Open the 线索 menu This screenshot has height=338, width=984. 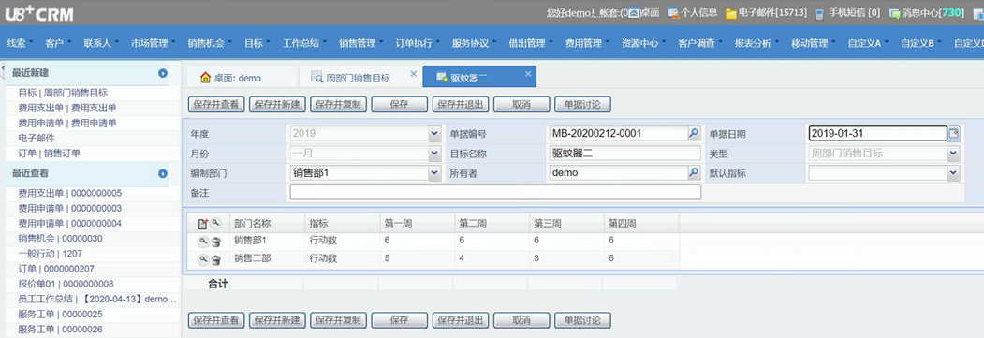tap(20, 43)
